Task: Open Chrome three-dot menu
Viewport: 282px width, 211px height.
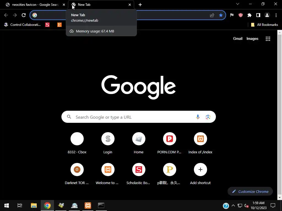Action: pyautogui.click(x=276, y=15)
